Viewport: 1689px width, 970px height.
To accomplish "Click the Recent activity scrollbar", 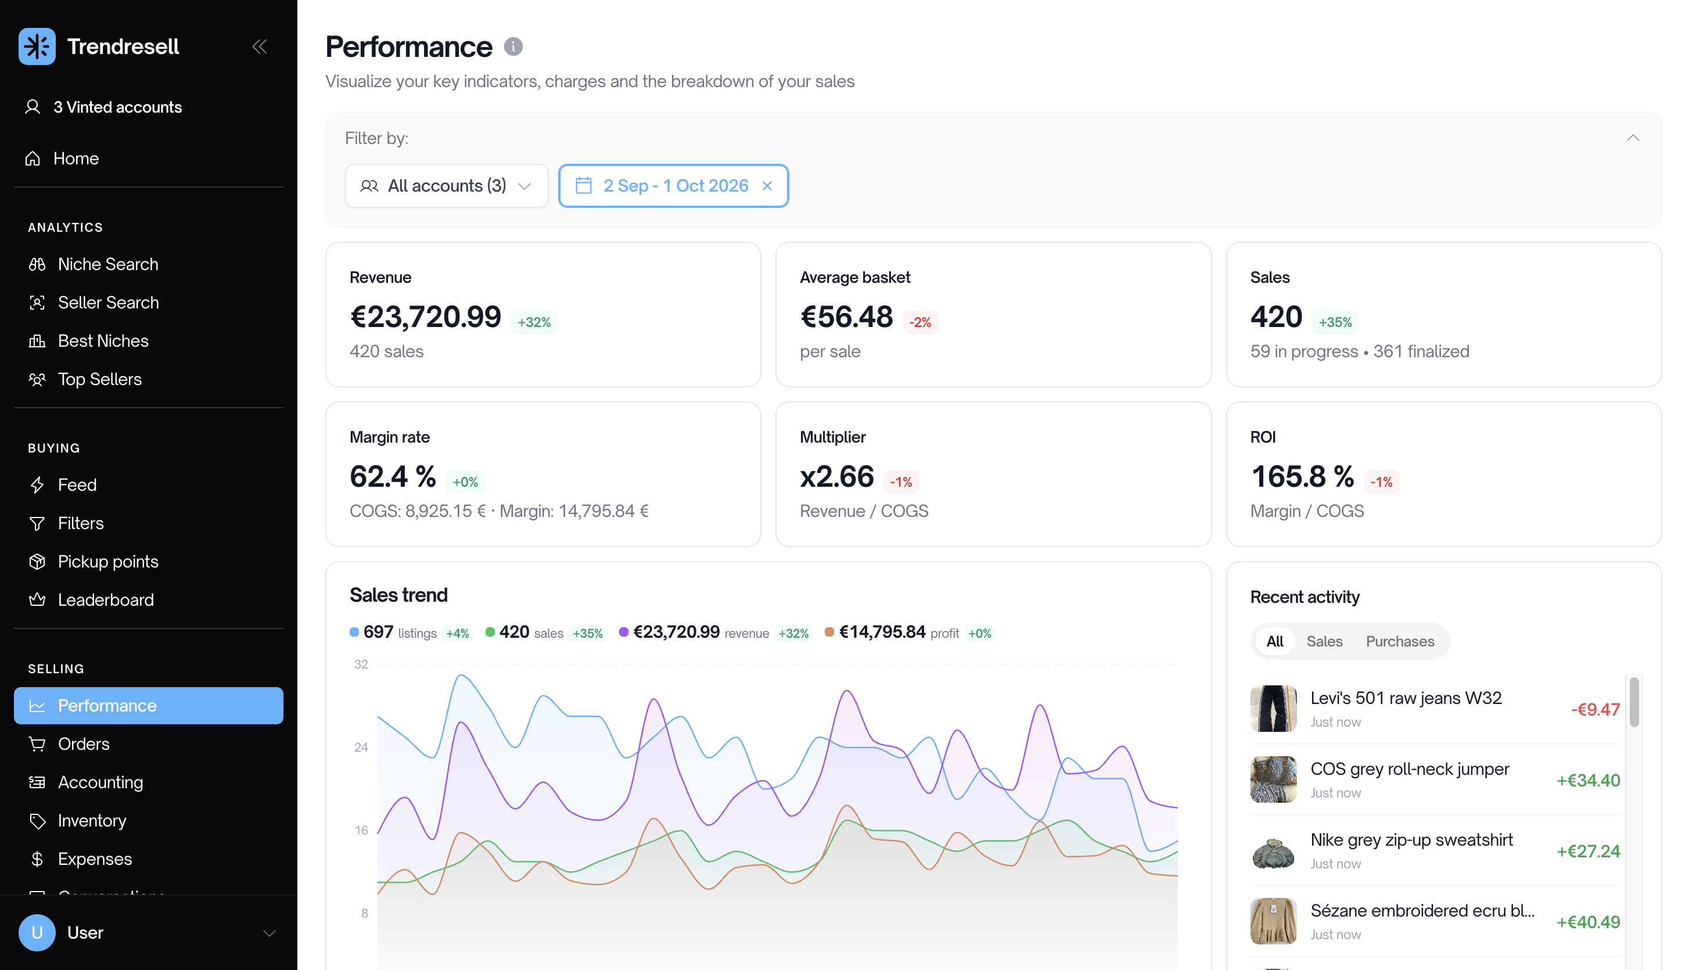I will (1634, 703).
